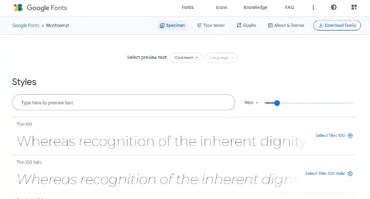Open the three-dot more options menu
The image size is (370, 199).
(313, 7)
